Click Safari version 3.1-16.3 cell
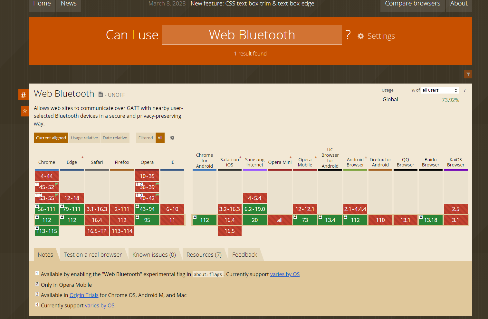Image resolution: width=488 pixels, height=319 pixels. coord(97,209)
